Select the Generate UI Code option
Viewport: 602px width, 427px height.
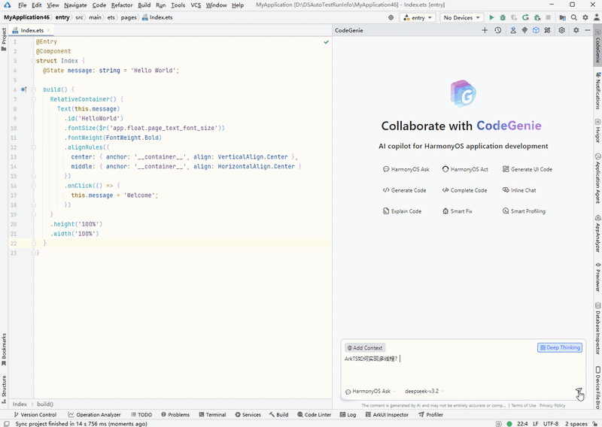pyautogui.click(x=528, y=169)
